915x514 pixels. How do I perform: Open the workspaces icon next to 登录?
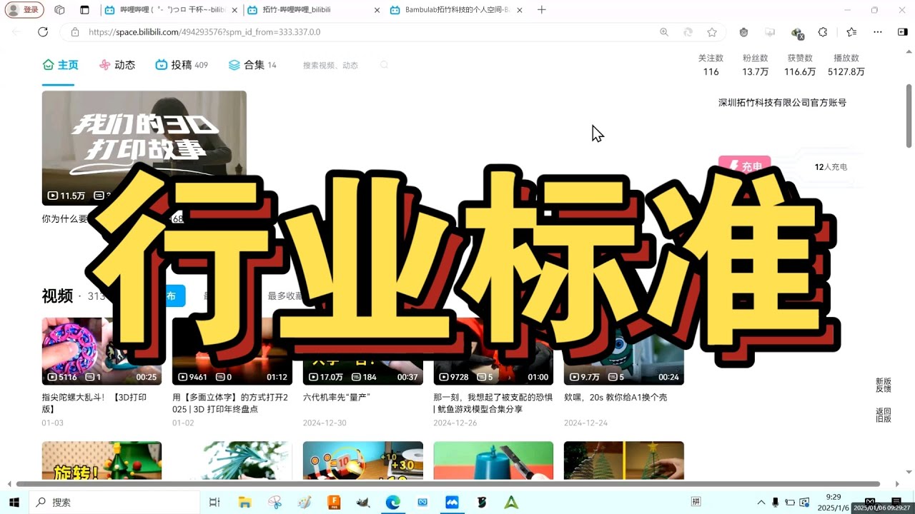(59, 10)
